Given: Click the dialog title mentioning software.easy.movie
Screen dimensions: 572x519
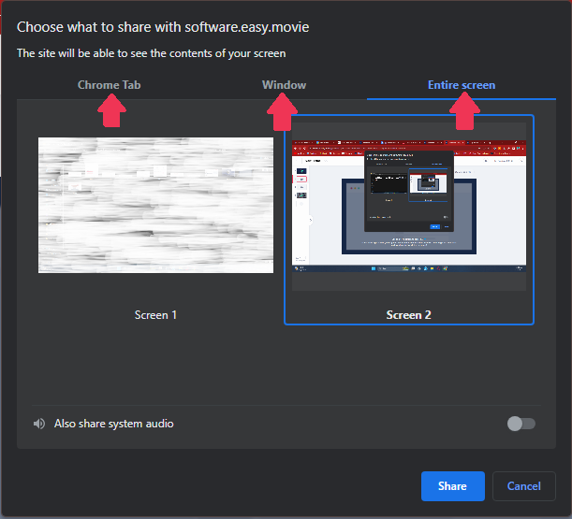Looking at the screenshot, I should click(163, 27).
